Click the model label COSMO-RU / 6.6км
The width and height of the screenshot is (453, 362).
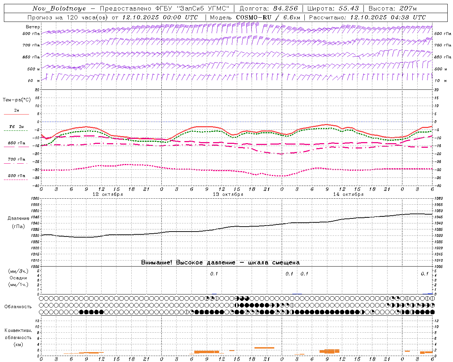[268, 17]
